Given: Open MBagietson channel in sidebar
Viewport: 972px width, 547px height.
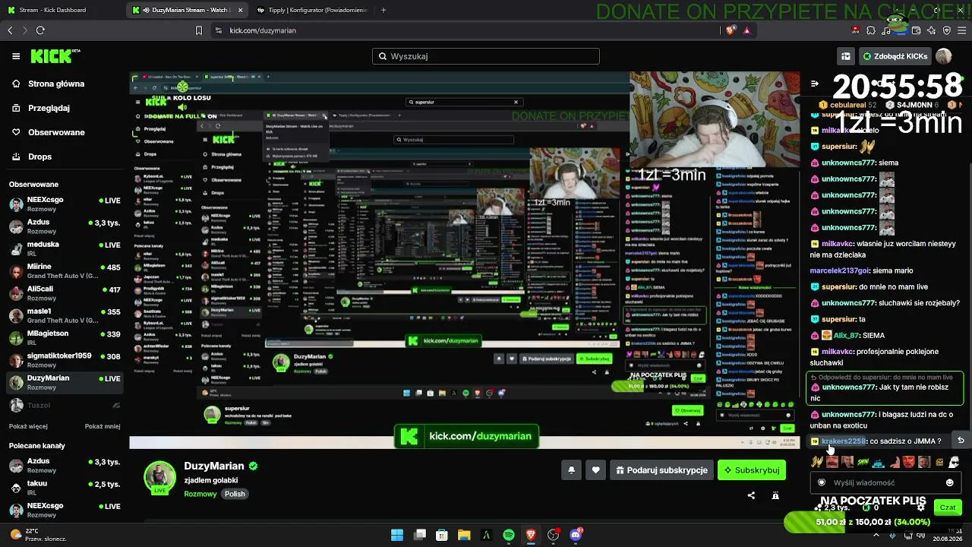Looking at the screenshot, I should click(x=65, y=337).
